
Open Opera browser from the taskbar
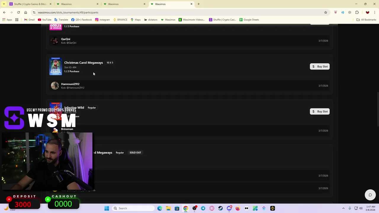pyautogui.click(x=212, y=208)
